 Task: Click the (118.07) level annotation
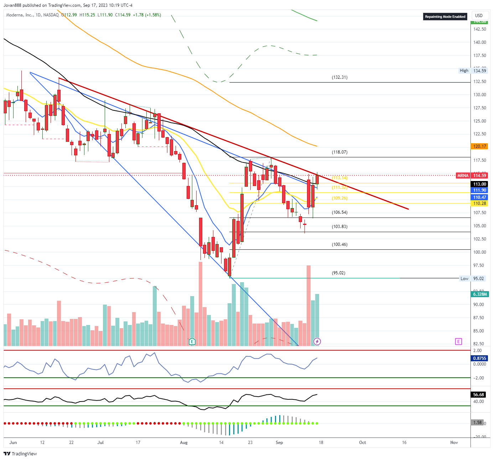coord(340,152)
